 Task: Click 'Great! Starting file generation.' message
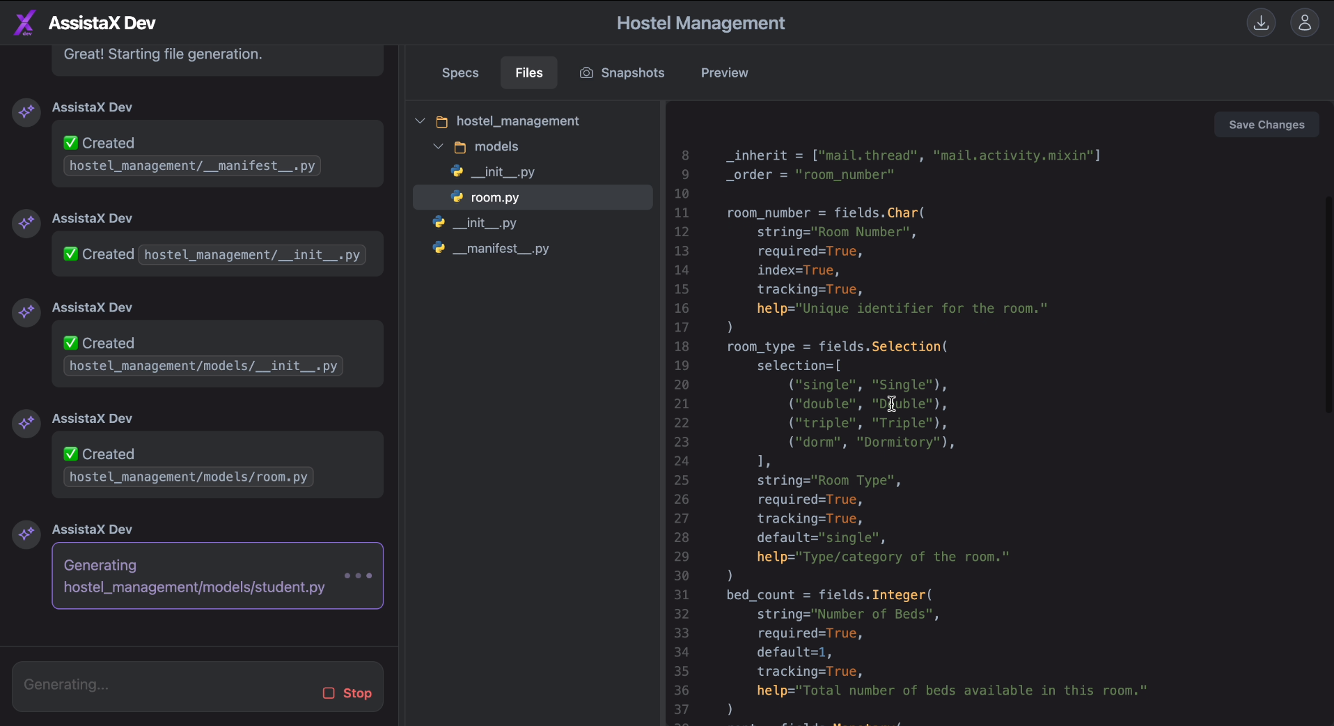tap(163, 54)
